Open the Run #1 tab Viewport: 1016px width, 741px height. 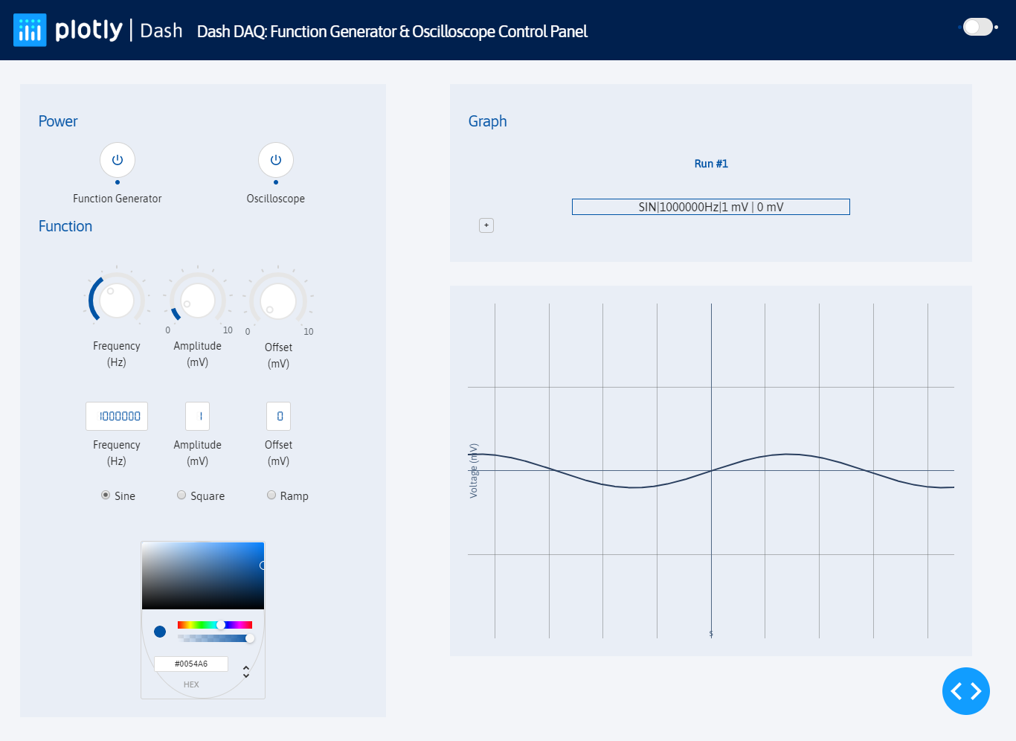coord(711,164)
